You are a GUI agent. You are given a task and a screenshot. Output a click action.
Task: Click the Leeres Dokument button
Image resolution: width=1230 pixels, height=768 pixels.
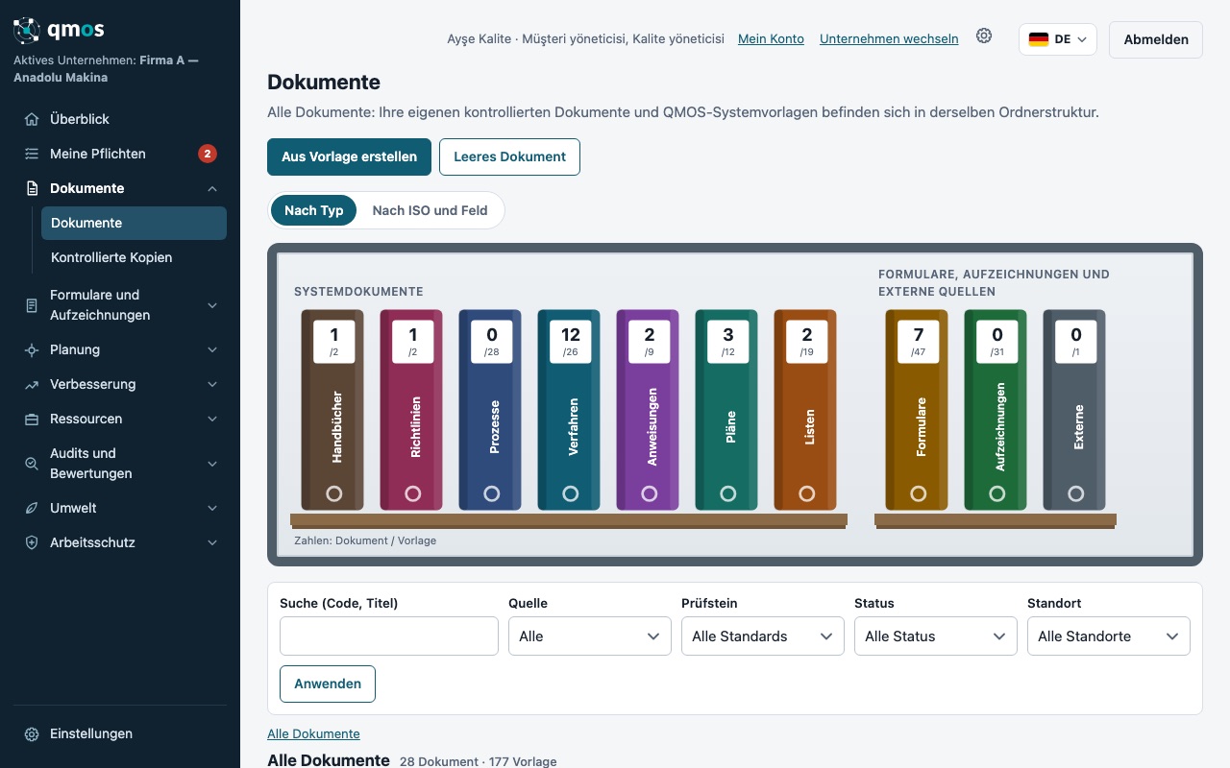click(509, 156)
